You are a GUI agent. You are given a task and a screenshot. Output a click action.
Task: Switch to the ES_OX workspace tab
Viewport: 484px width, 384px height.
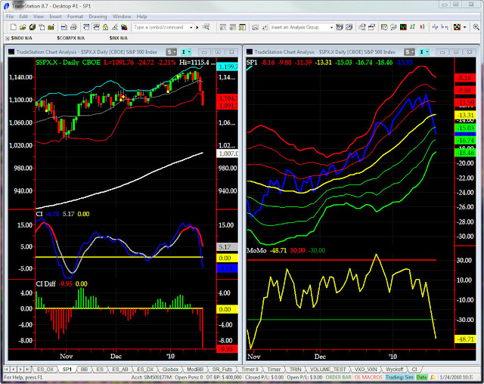45,369
